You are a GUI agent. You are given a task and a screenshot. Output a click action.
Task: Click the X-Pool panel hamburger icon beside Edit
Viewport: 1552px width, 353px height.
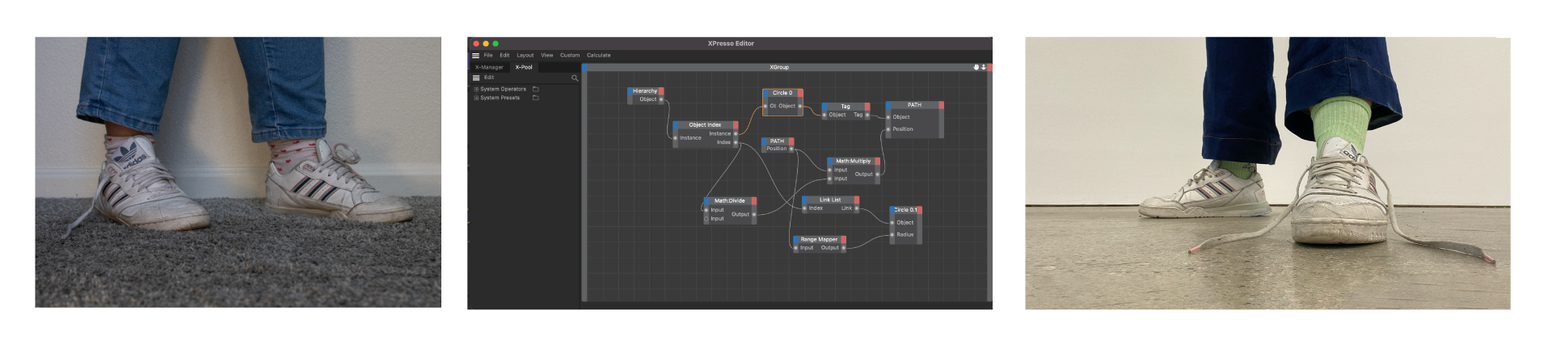(x=475, y=78)
